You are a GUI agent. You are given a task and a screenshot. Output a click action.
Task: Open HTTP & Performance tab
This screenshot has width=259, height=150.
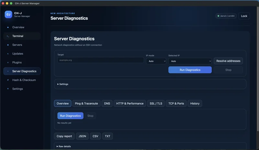(130, 103)
